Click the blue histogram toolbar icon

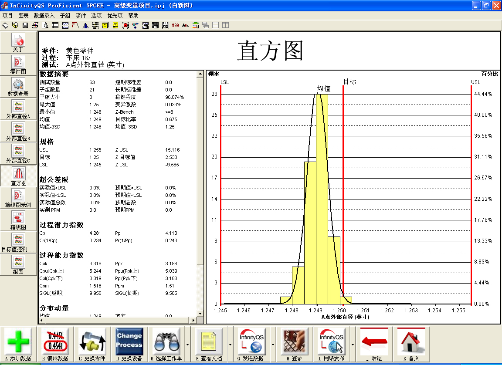pos(85,25)
